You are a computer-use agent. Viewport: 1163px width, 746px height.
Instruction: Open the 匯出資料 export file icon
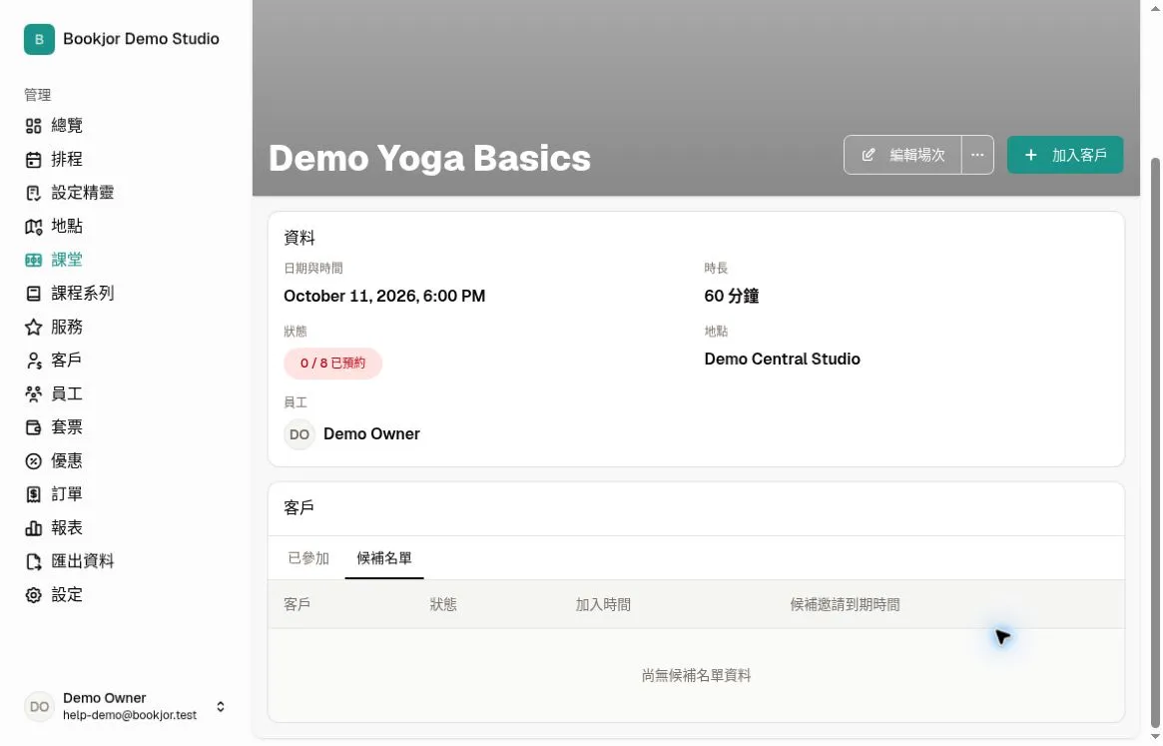tap(33, 562)
